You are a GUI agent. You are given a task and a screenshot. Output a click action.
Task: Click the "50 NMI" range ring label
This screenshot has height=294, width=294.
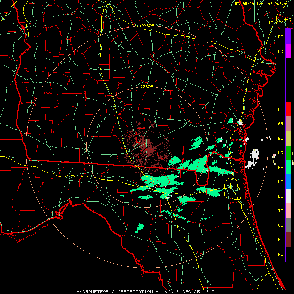point(147,86)
